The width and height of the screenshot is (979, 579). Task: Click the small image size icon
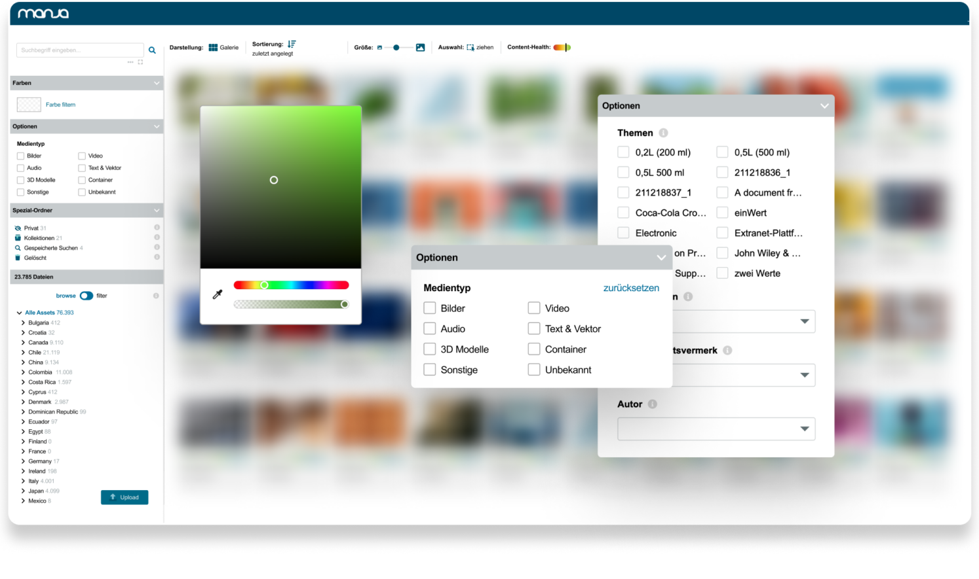click(x=379, y=48)
